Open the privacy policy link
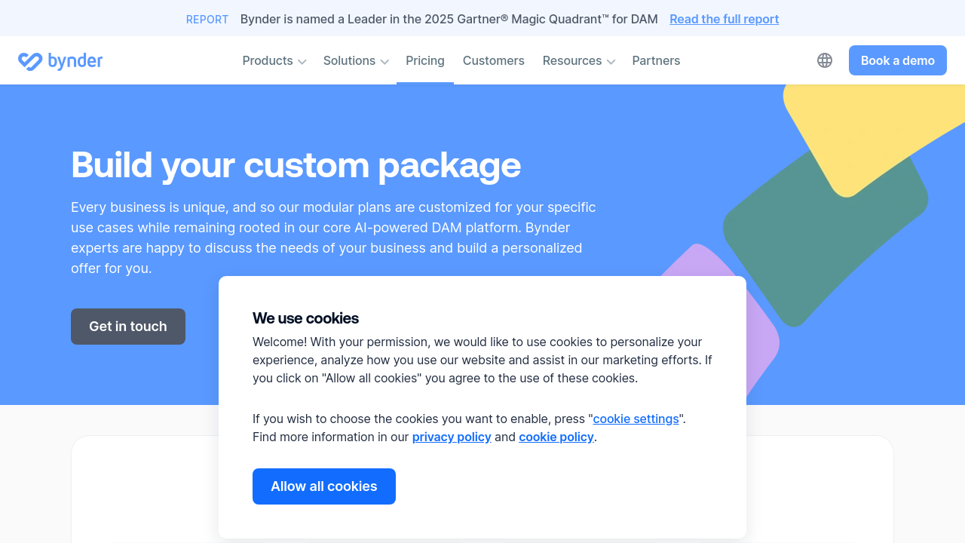 452,437
